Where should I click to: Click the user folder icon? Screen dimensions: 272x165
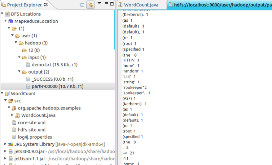tap(18, 36)
